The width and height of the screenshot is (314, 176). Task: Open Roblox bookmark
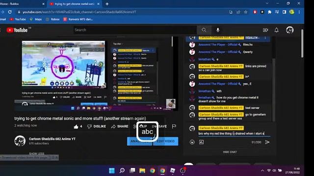[52, 20]
